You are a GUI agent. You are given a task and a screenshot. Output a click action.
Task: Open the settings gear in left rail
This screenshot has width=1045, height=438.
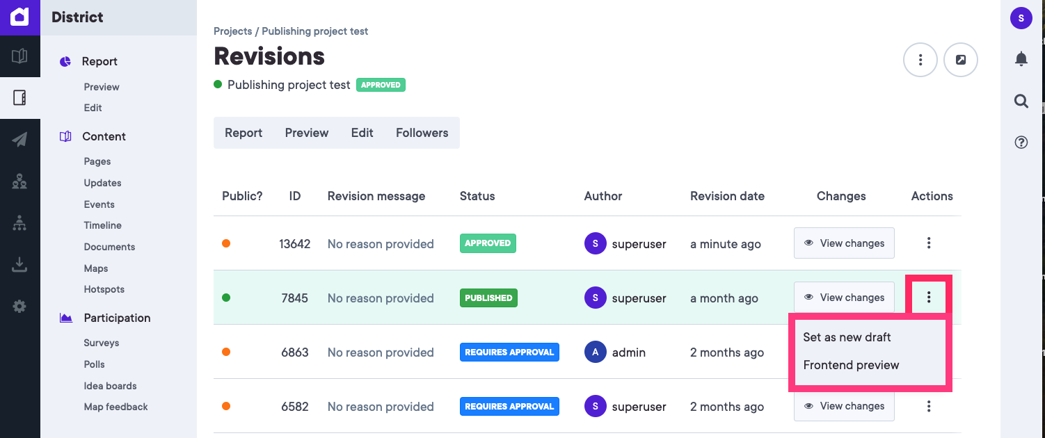tap(19, 306)
